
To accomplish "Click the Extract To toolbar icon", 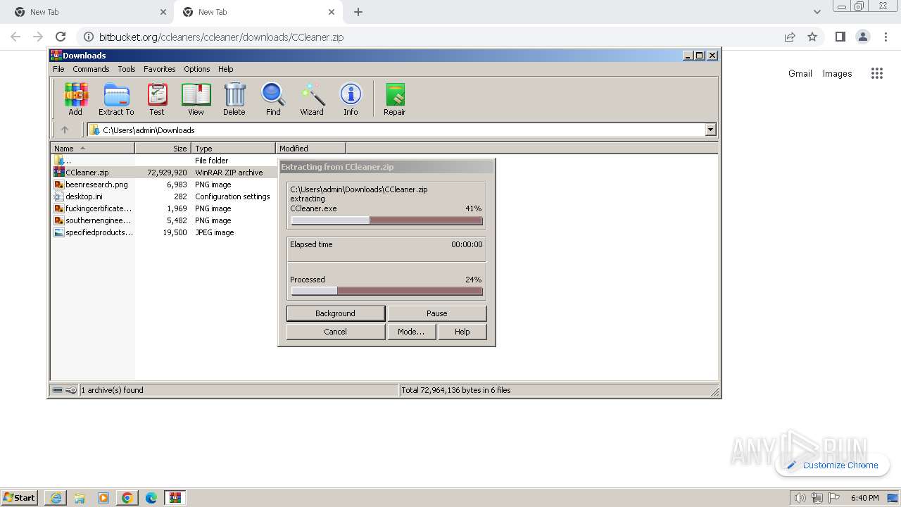I will [116, 99].
